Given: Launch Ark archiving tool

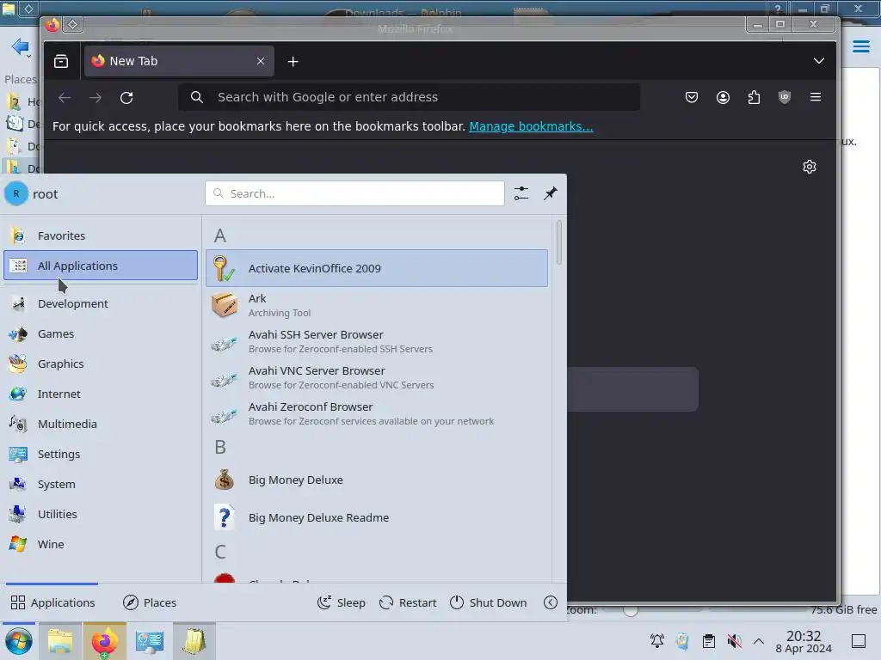Looking at the screenshot, I should click(x=377, y=305).
